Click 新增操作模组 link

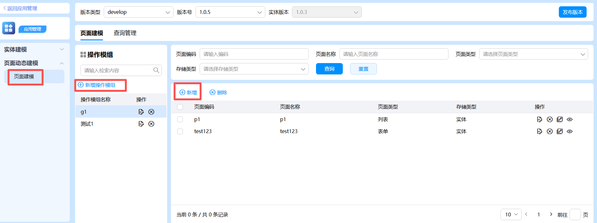pyautogui.click(x=97, y=85)
